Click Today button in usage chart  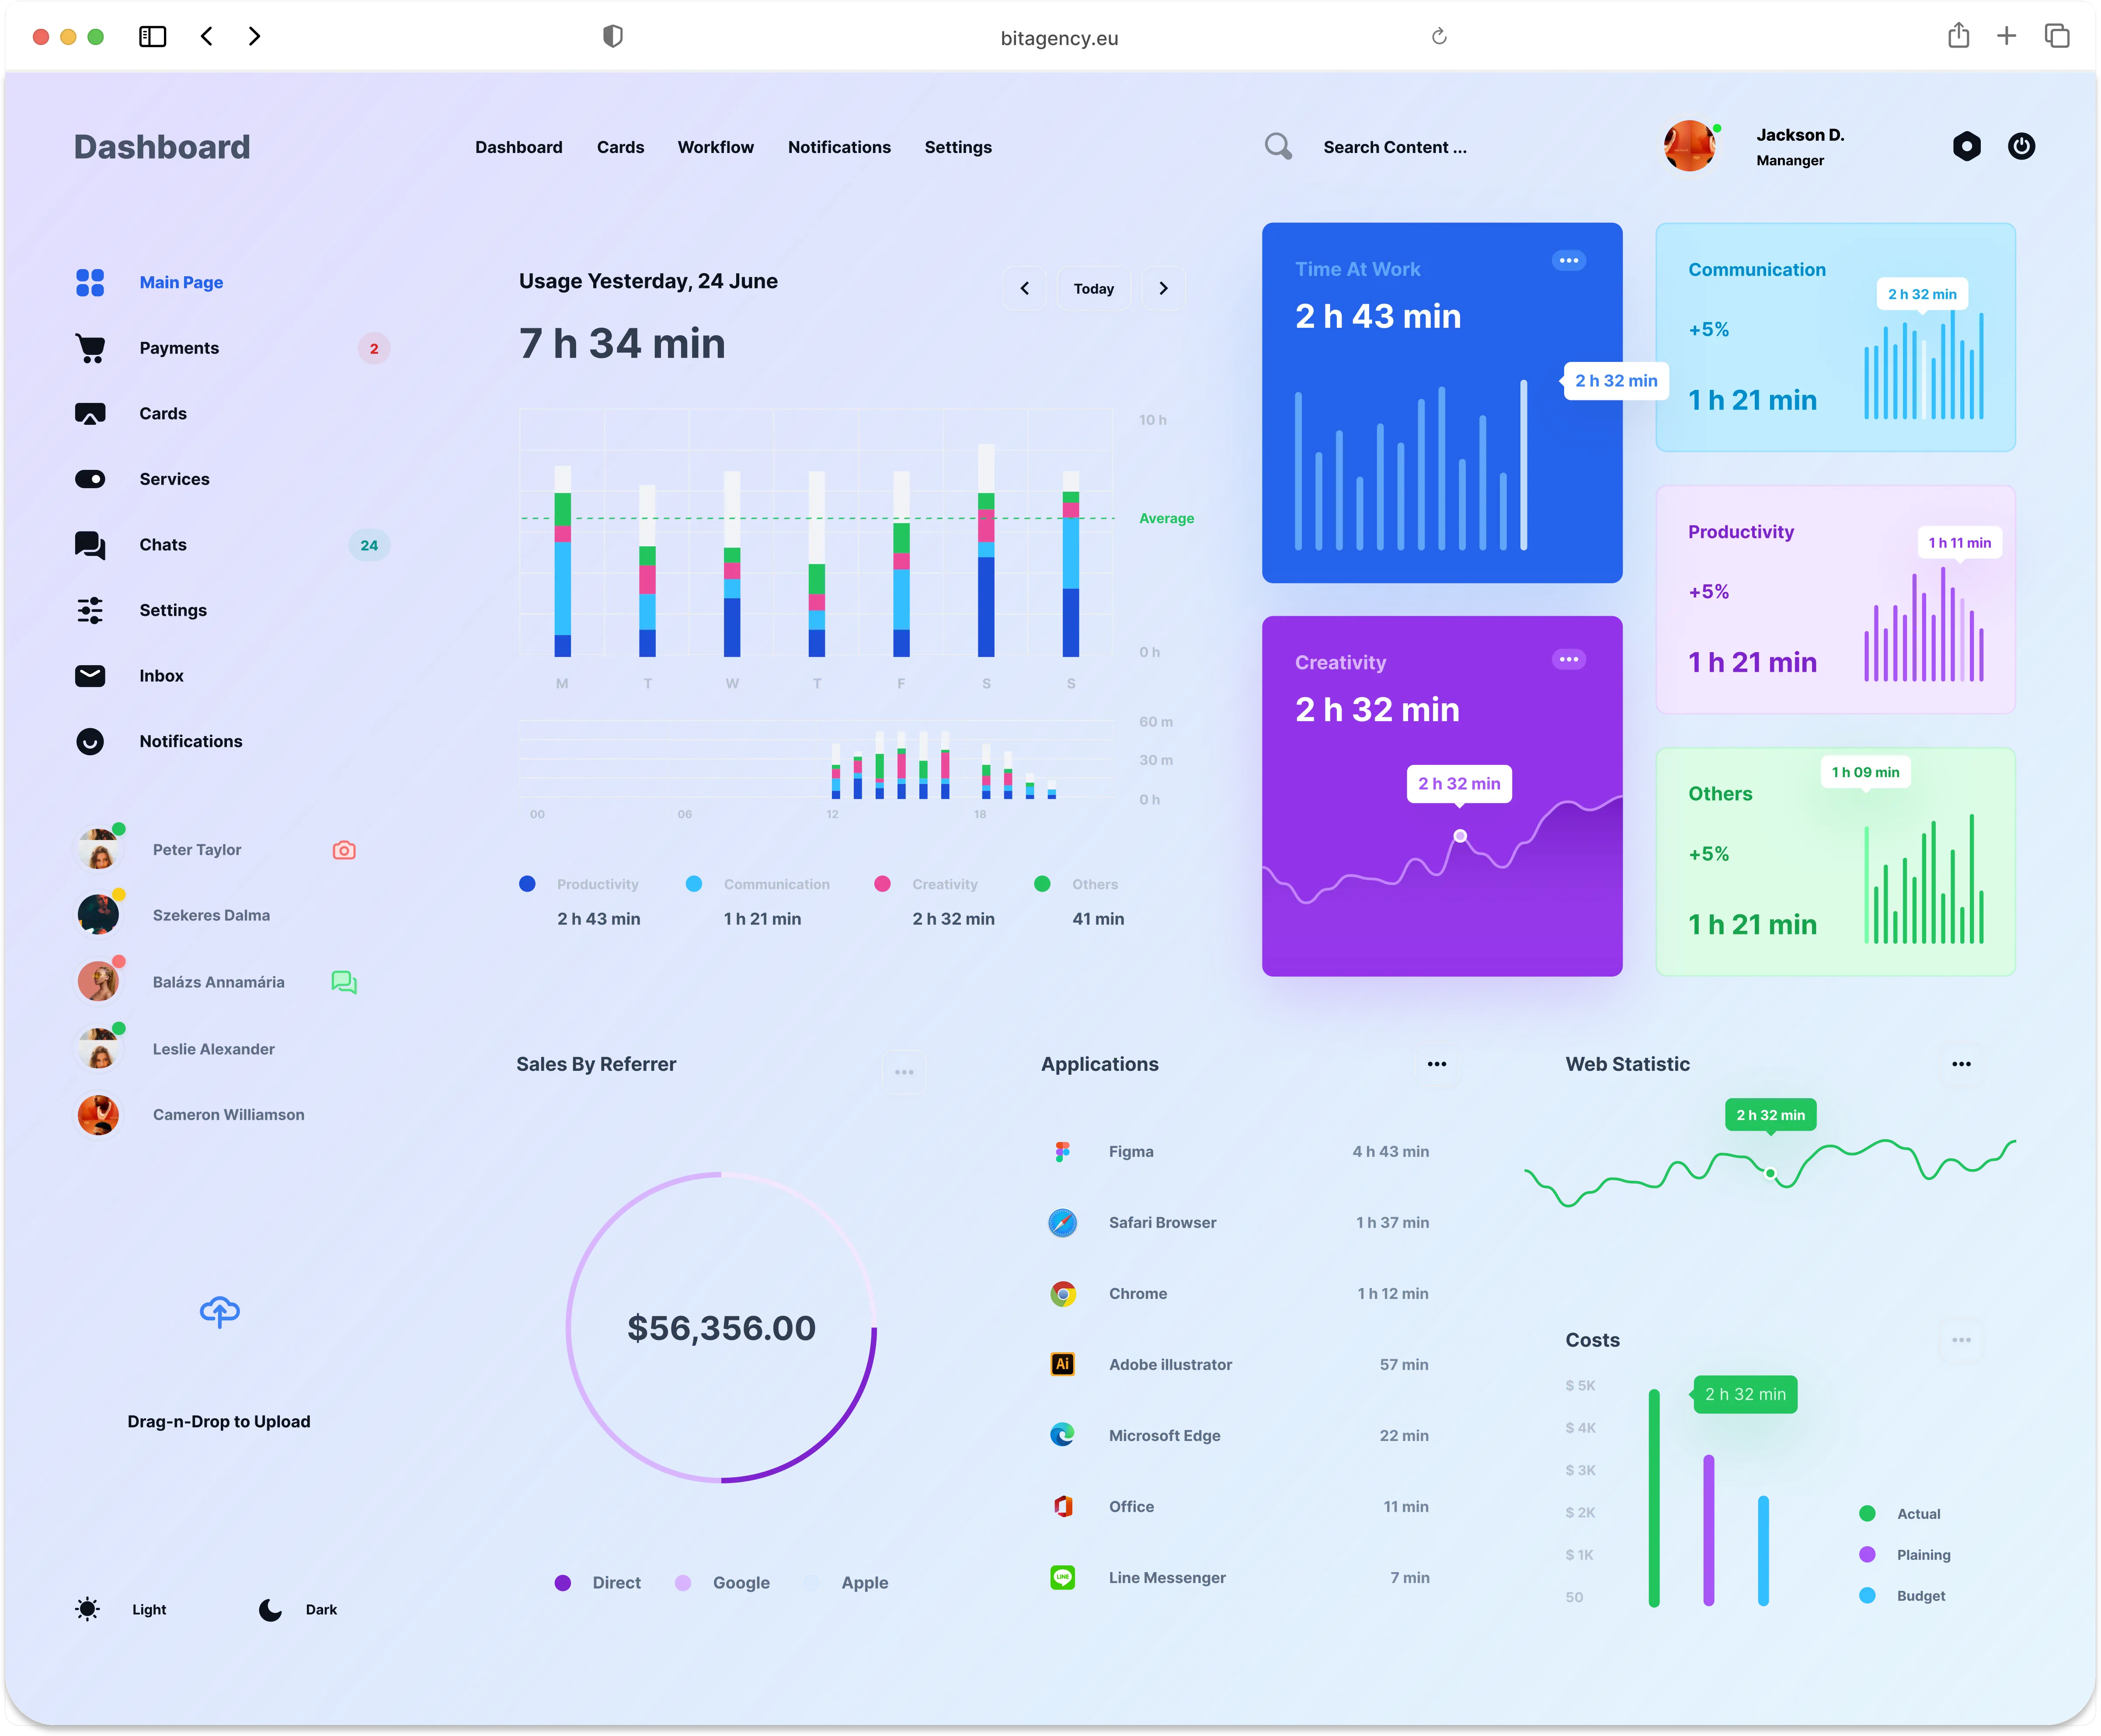1094,288
